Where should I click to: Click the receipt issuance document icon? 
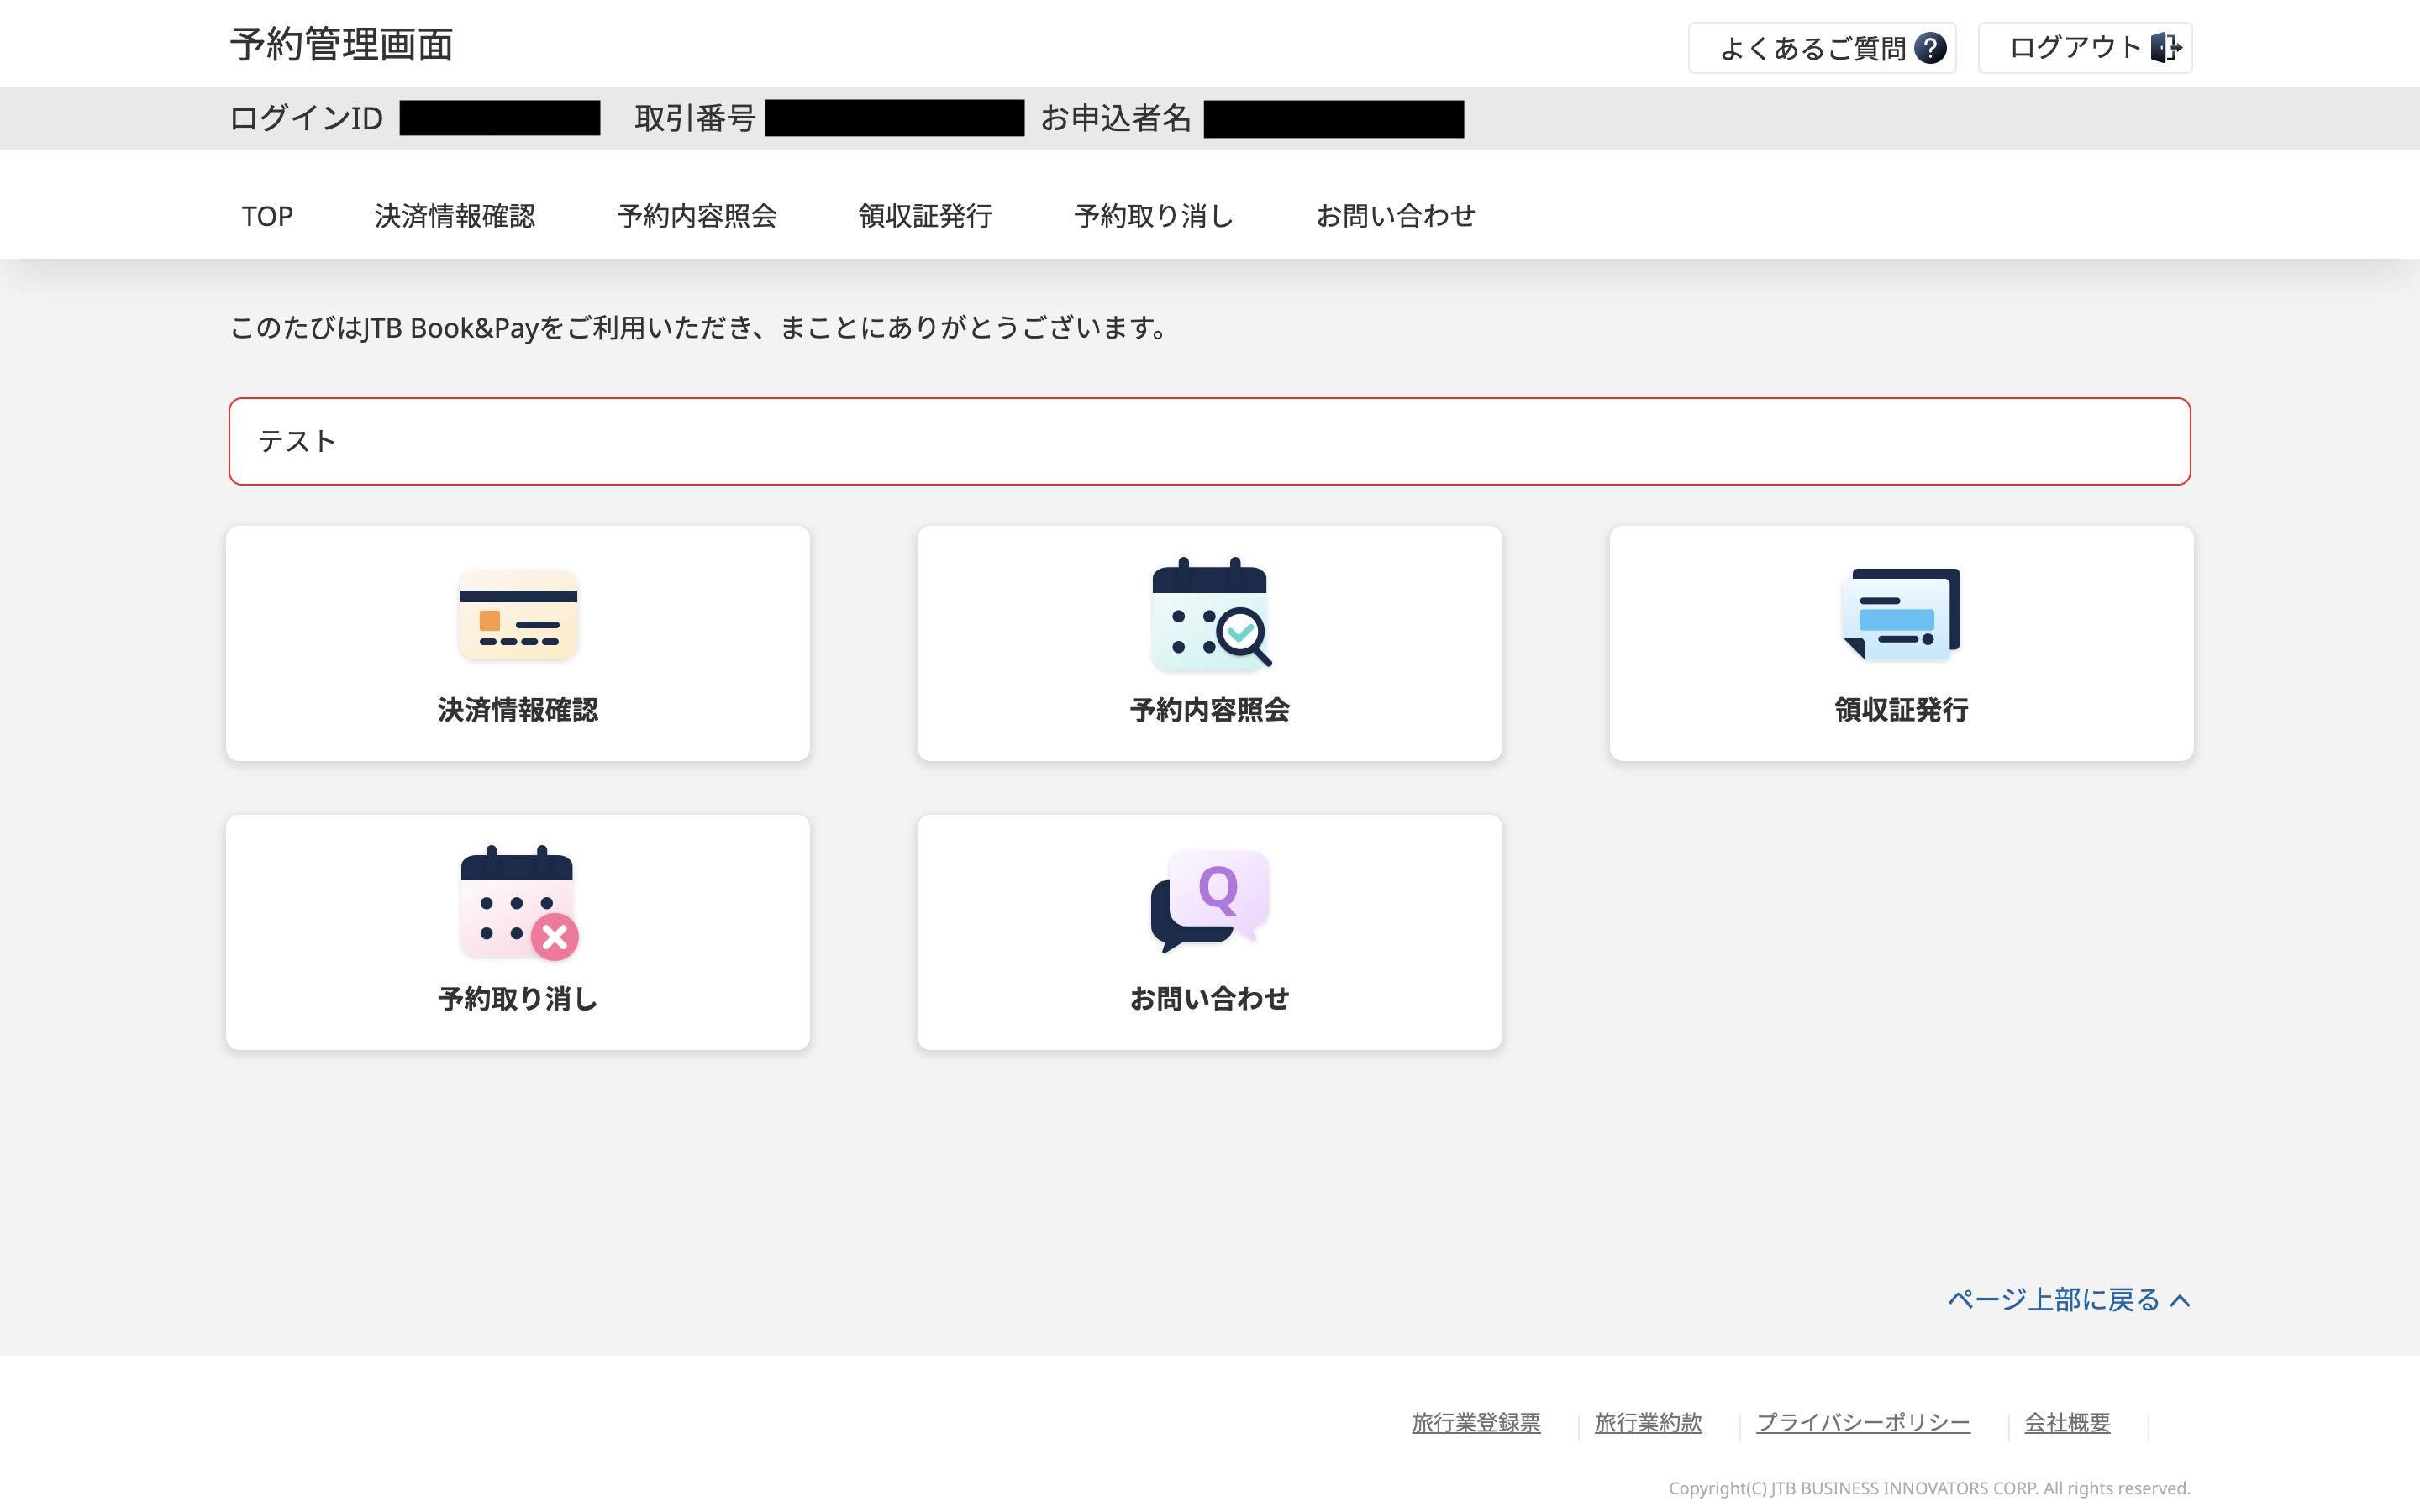tap(1901, 614)
